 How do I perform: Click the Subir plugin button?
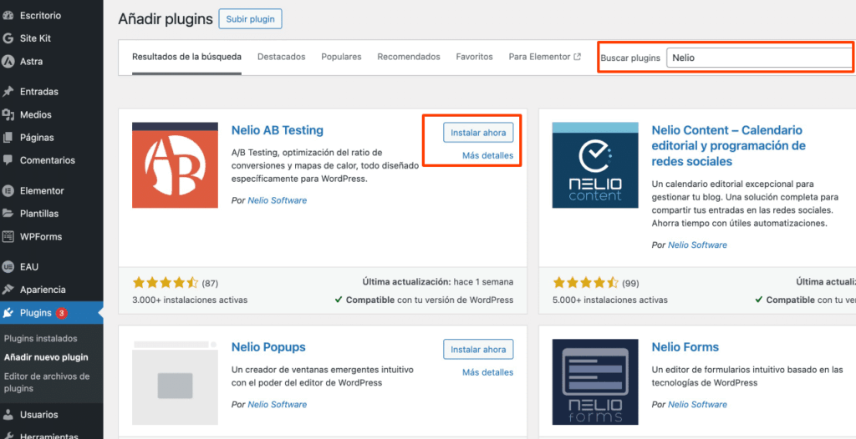pos(251,19)
